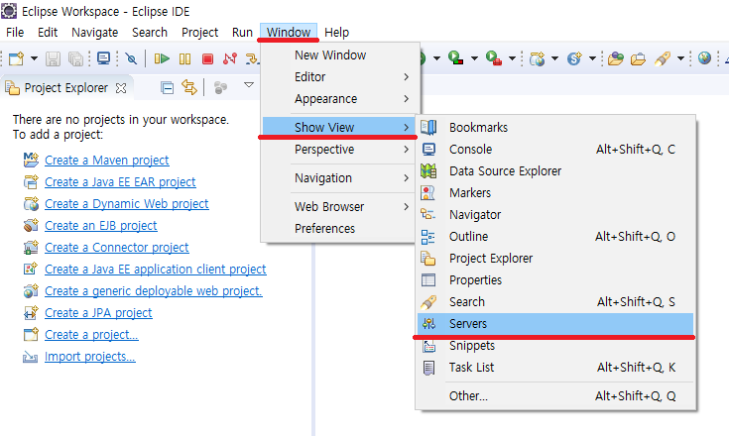The width and height of the screenshot is (729, 436).
Task: Select Snippets view
Action: click(555, 346)
